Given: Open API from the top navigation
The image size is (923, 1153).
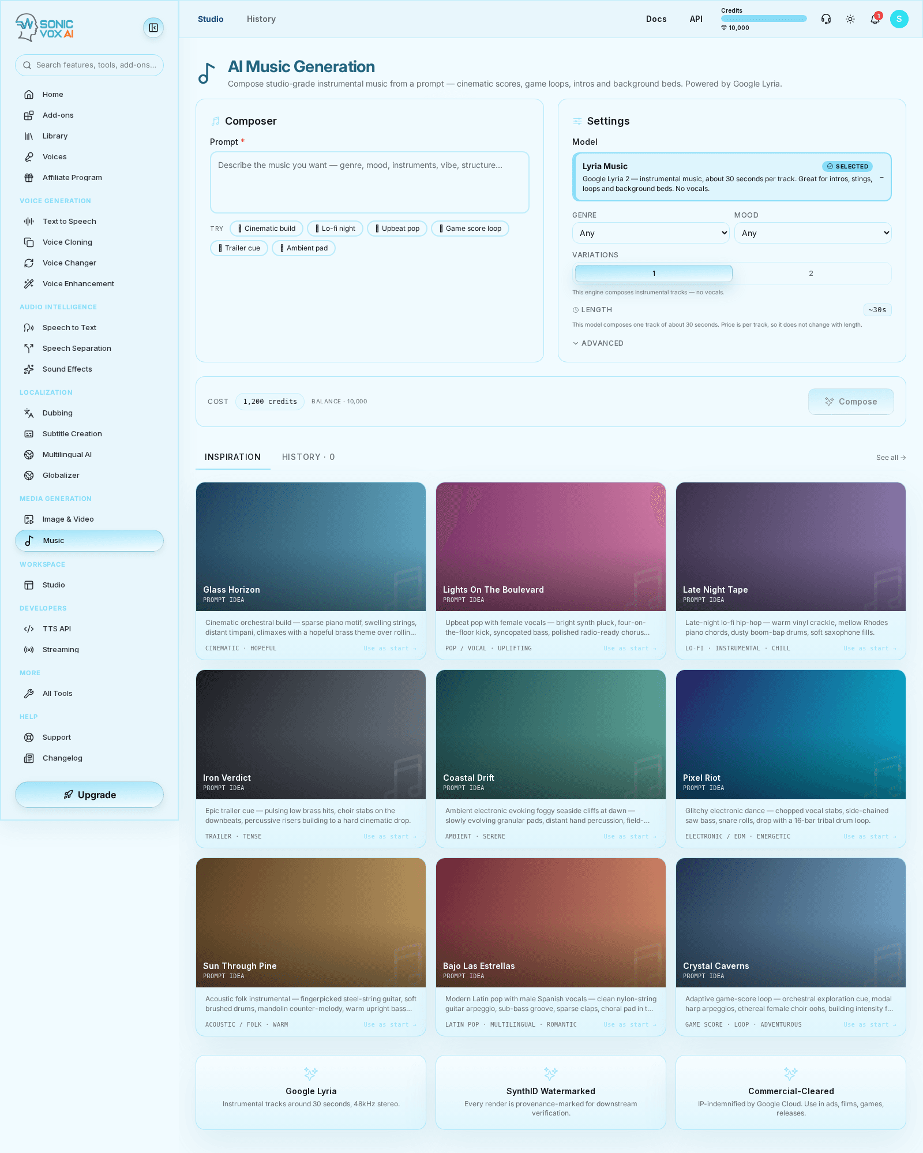Looking at the screenshot, I should coord(696,19).
